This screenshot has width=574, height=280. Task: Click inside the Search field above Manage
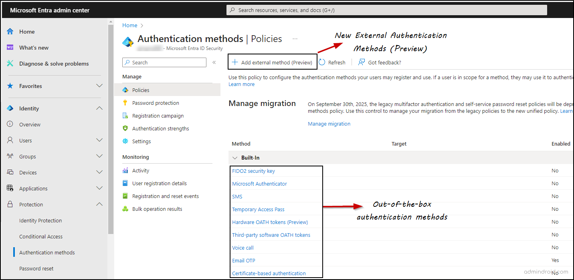click(164, 62)
